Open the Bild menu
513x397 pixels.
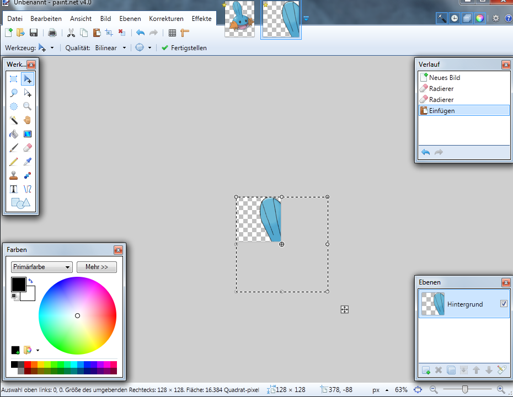point(105,19)
